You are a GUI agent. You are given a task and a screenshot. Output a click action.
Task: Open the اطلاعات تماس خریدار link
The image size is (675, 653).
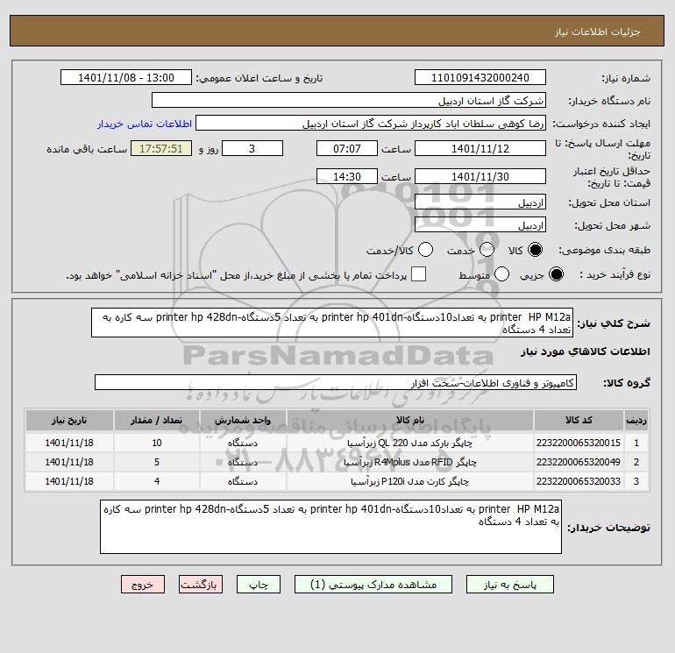pos(145,124)
